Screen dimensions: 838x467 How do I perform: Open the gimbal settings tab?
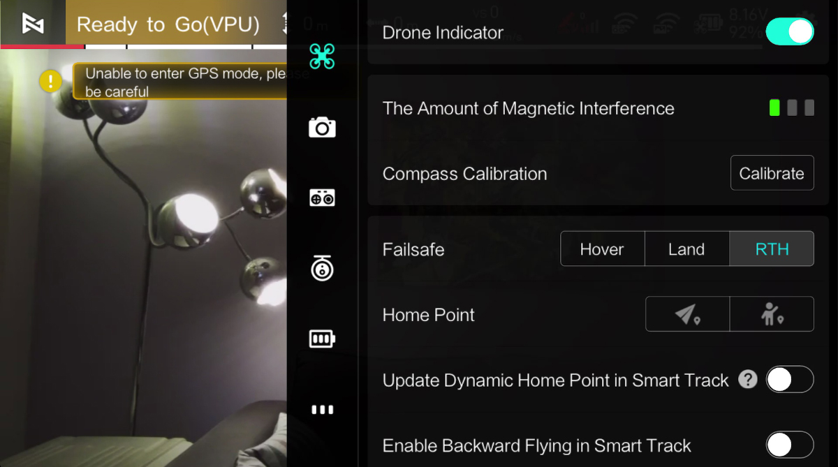click(x=322, y=269)
